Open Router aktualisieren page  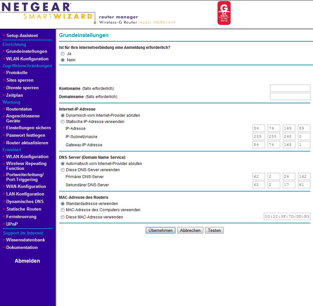pos(27,143)
